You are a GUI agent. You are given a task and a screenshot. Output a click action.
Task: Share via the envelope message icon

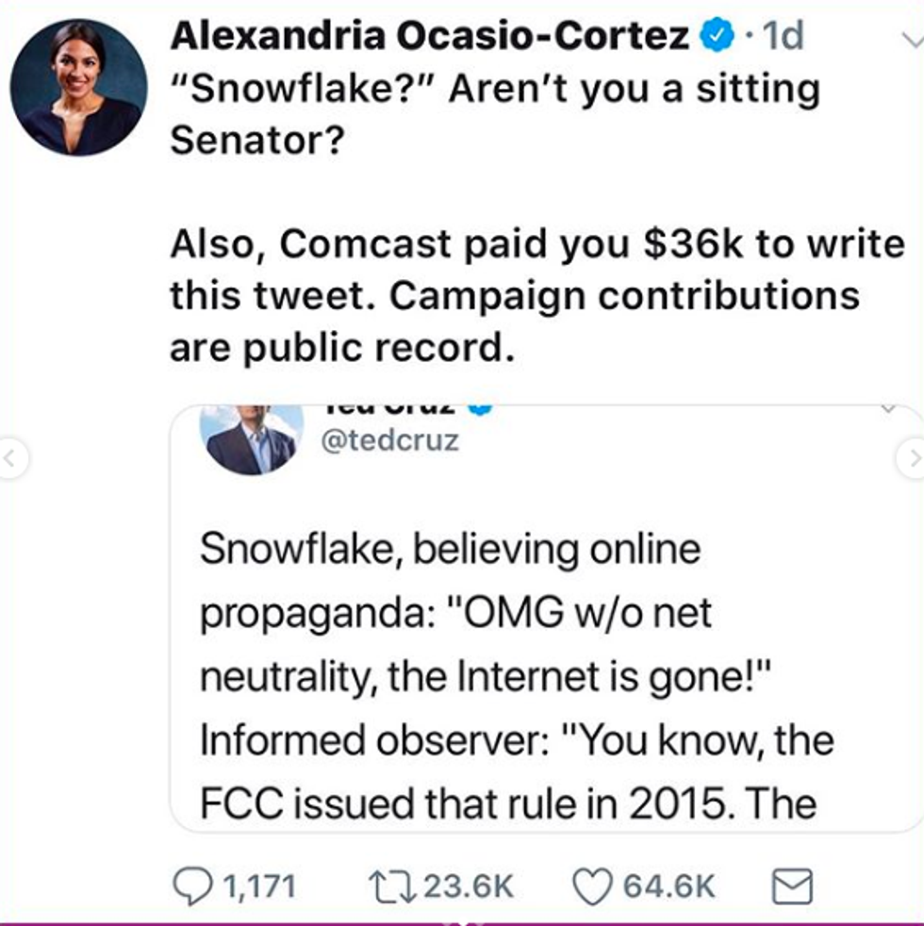tap(792, 885)
